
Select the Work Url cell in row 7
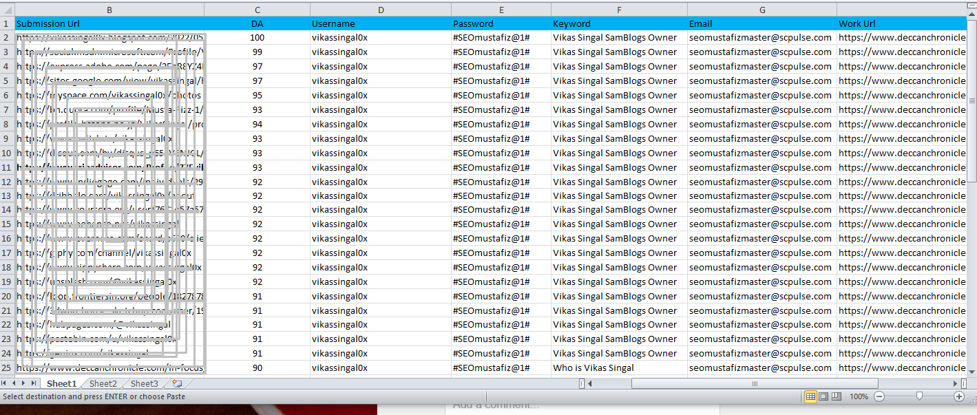tap(902, 109)
